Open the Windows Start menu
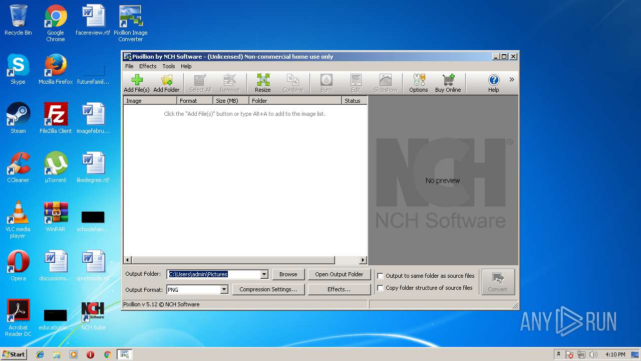This screenshot has height=361, width=641. (x=14, y=354)
